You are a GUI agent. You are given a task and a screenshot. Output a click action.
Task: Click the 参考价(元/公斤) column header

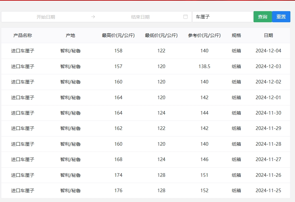tap(204, 35)
